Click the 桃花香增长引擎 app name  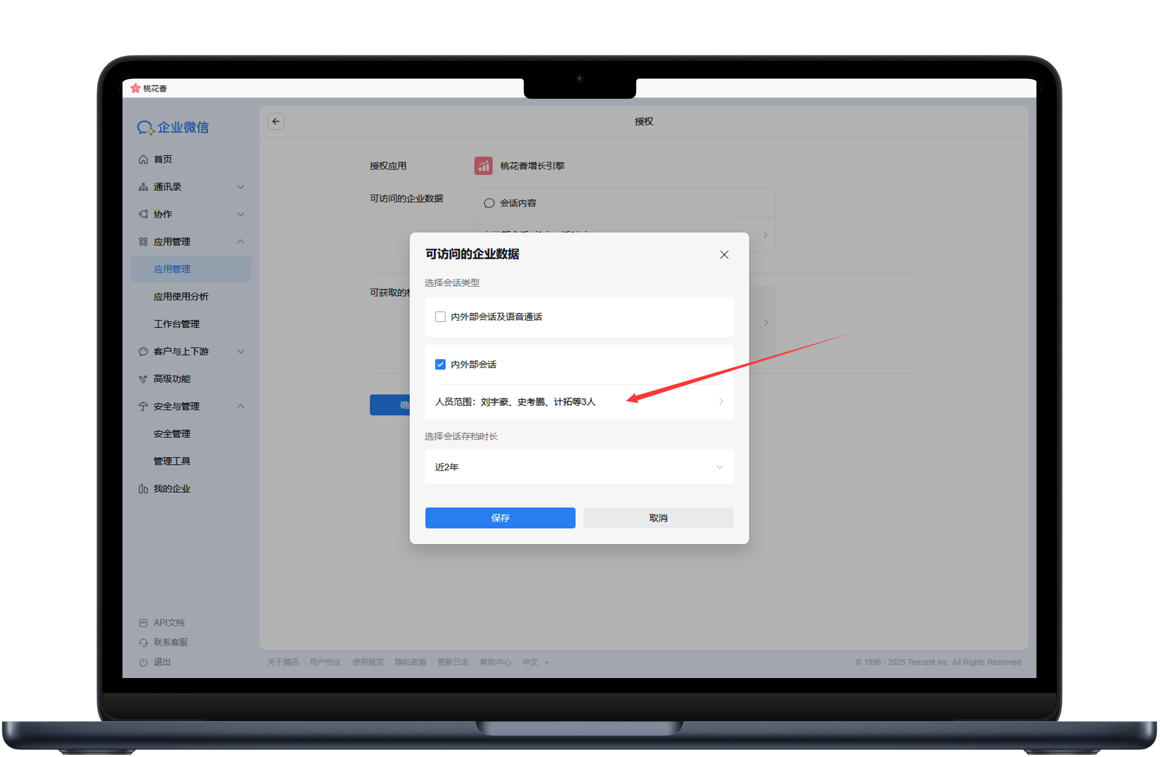coord(532,166)
